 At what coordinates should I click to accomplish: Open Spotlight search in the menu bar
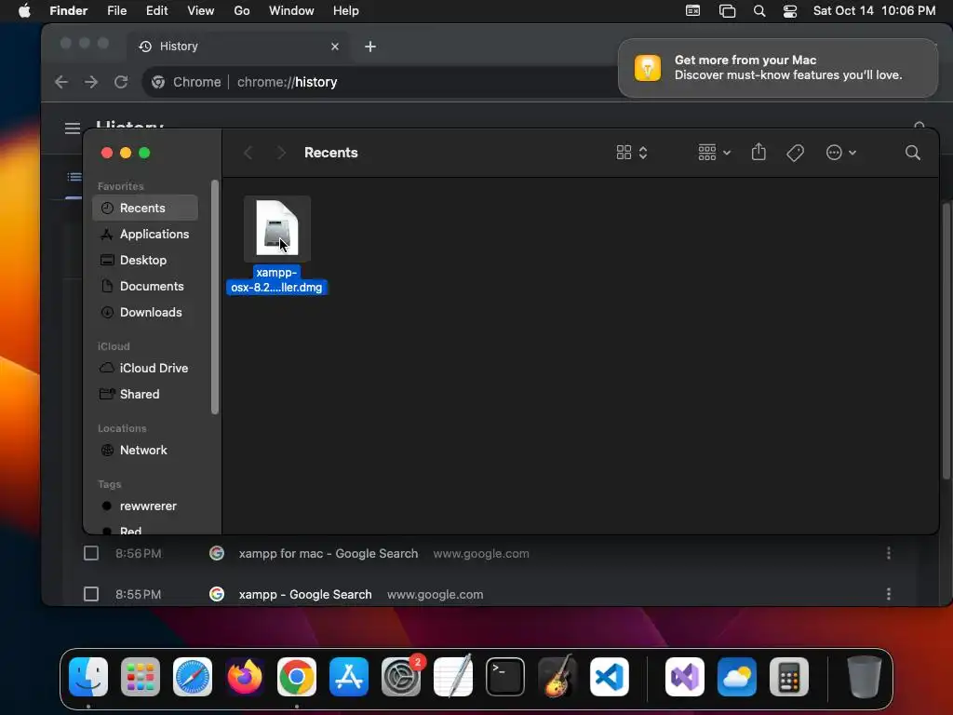759,11
